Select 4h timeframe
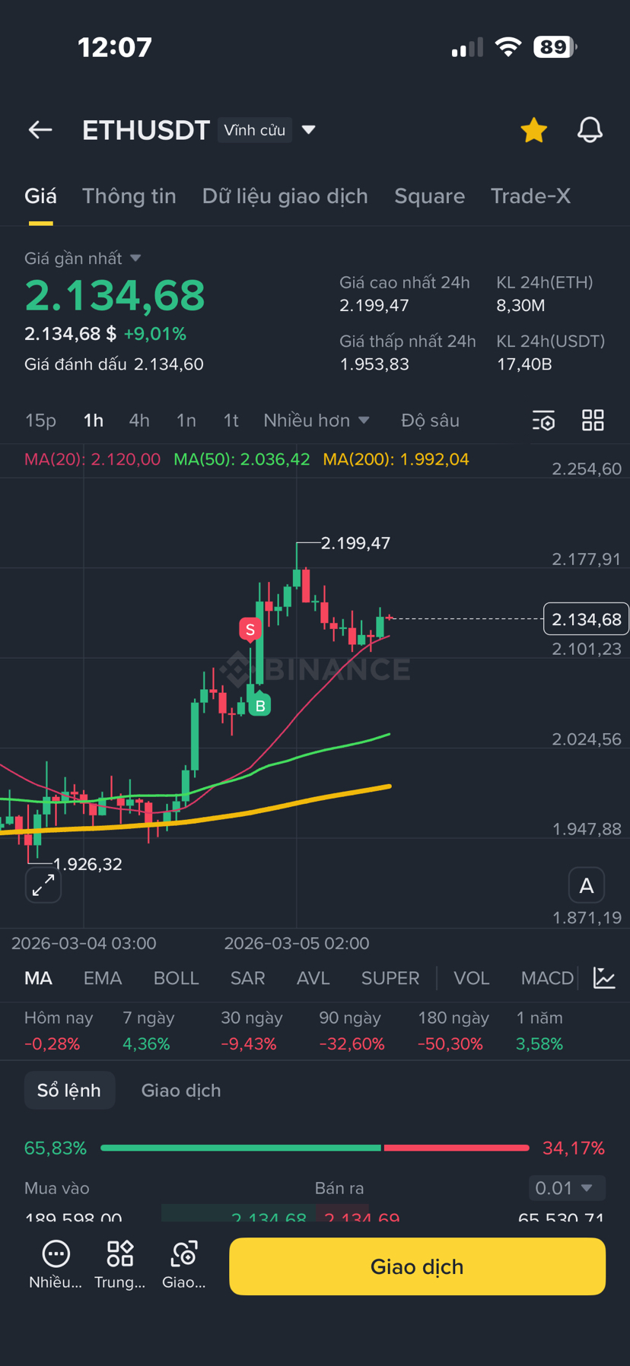The image size is (630, 1366). coord(139,421)
